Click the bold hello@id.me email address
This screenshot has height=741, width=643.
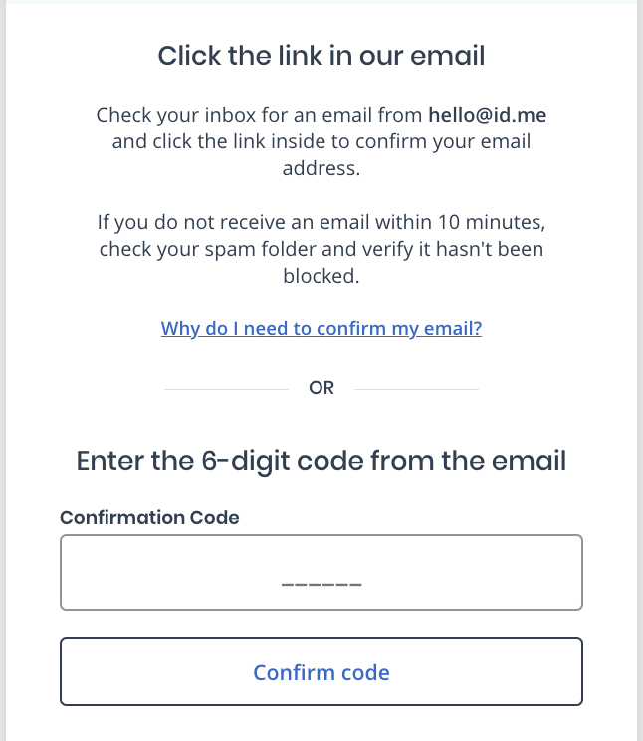pos(487,115)
